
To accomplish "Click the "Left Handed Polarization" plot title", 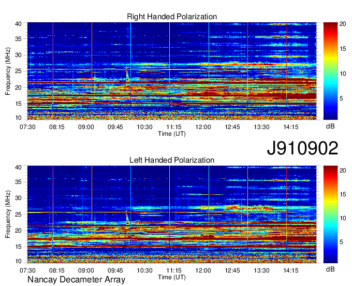I will 172,160.
